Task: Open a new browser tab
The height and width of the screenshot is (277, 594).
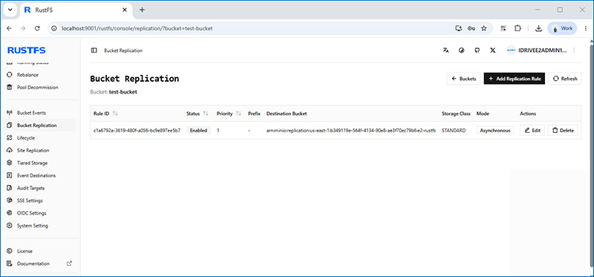Action: (142, 10)
